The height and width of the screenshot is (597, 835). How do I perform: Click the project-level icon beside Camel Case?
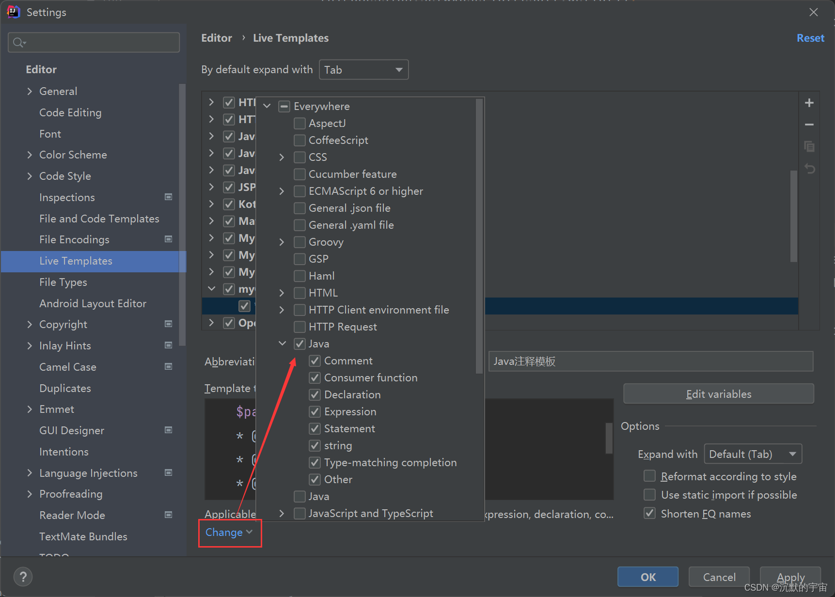pos(169,366)
